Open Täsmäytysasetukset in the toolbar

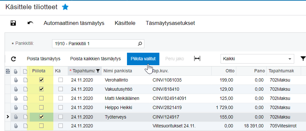[x=170, y=23]
